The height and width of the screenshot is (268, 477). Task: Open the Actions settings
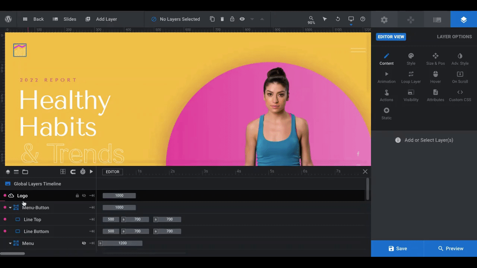tap(386, 96)
